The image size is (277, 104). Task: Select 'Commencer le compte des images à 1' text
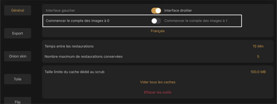coord(196,21)
